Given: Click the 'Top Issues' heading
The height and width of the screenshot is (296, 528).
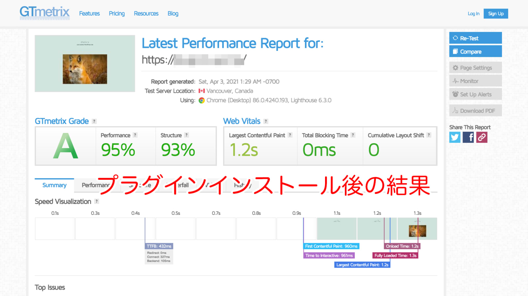Looking at the screenshot, I should [50, 287].
